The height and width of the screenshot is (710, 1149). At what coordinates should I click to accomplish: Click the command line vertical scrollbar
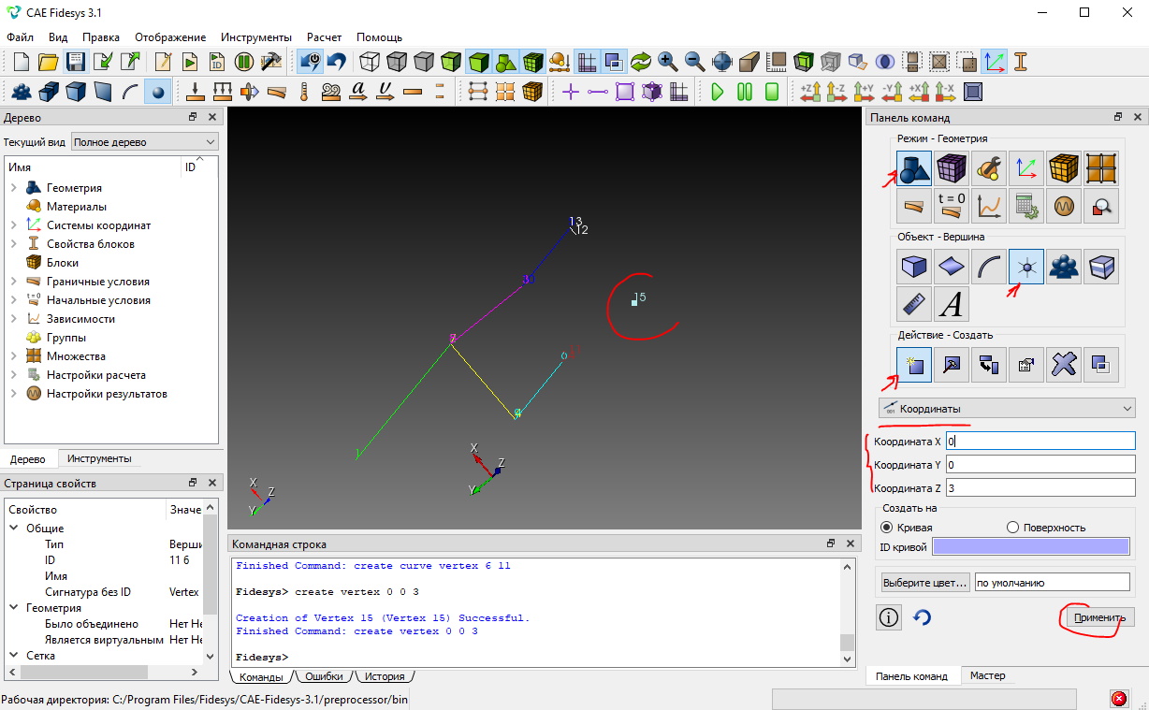pyautogui.click(x=846, y=641)
